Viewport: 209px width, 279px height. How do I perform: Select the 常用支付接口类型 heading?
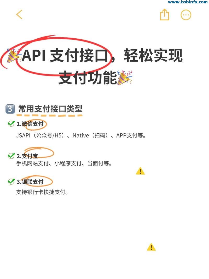tap(50, 109)
